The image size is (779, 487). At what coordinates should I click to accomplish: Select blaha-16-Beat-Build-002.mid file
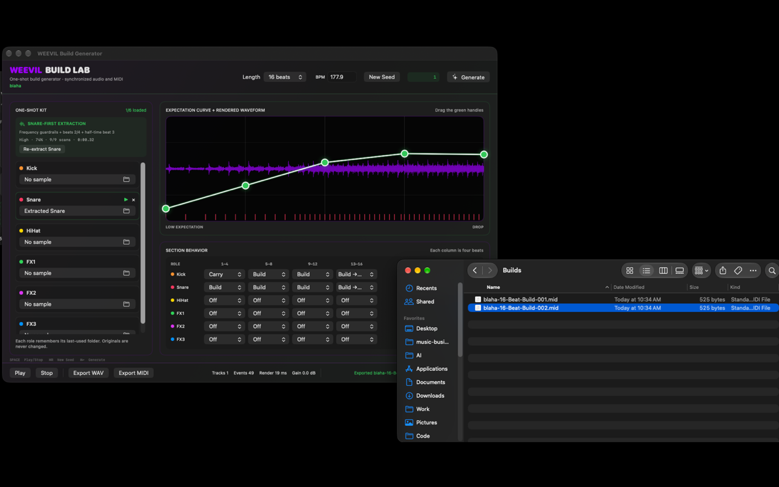623,308
